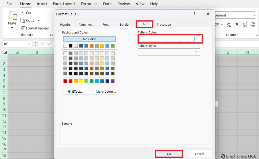The image size is (259, 159).
Task: Click the Paste clipboard icon
Action: pos(12,16)
